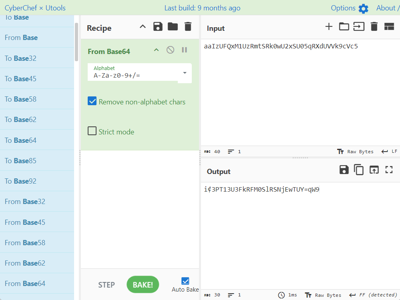
Task: Select From Base in operations list
Action: tap(37, 38)
